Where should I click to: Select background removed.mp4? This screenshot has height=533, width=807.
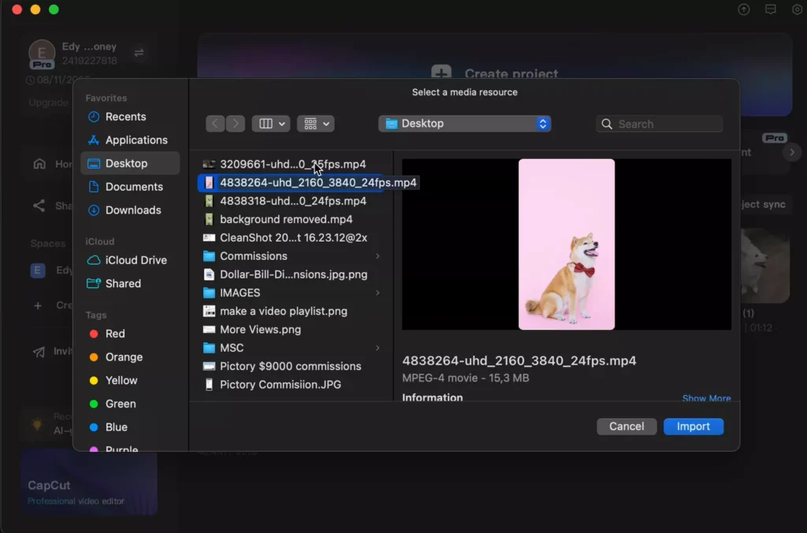point(286,220)
